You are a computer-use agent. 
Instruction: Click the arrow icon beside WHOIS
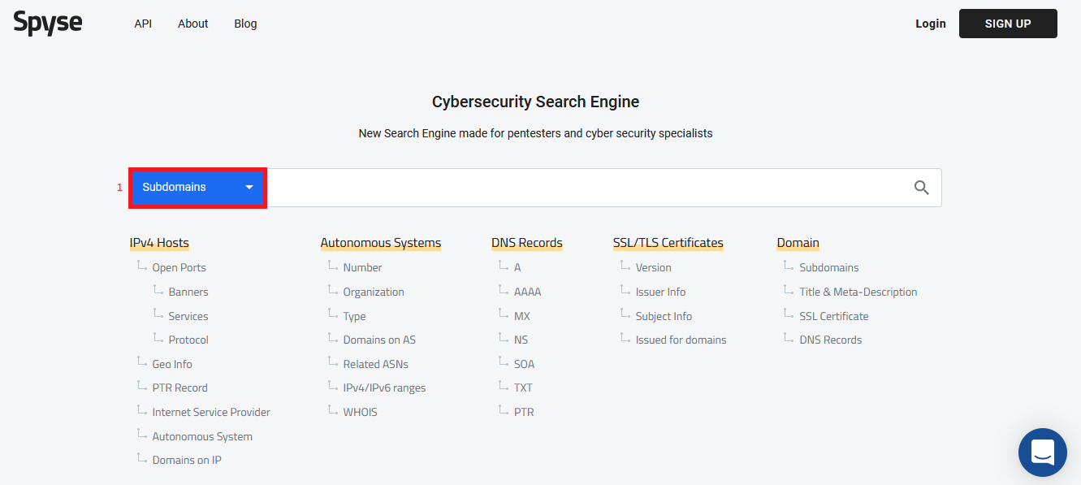(332, 411)
